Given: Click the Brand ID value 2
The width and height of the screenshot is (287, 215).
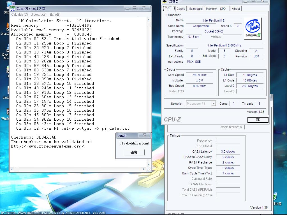Looking at the screenshot, I should 238,26.
